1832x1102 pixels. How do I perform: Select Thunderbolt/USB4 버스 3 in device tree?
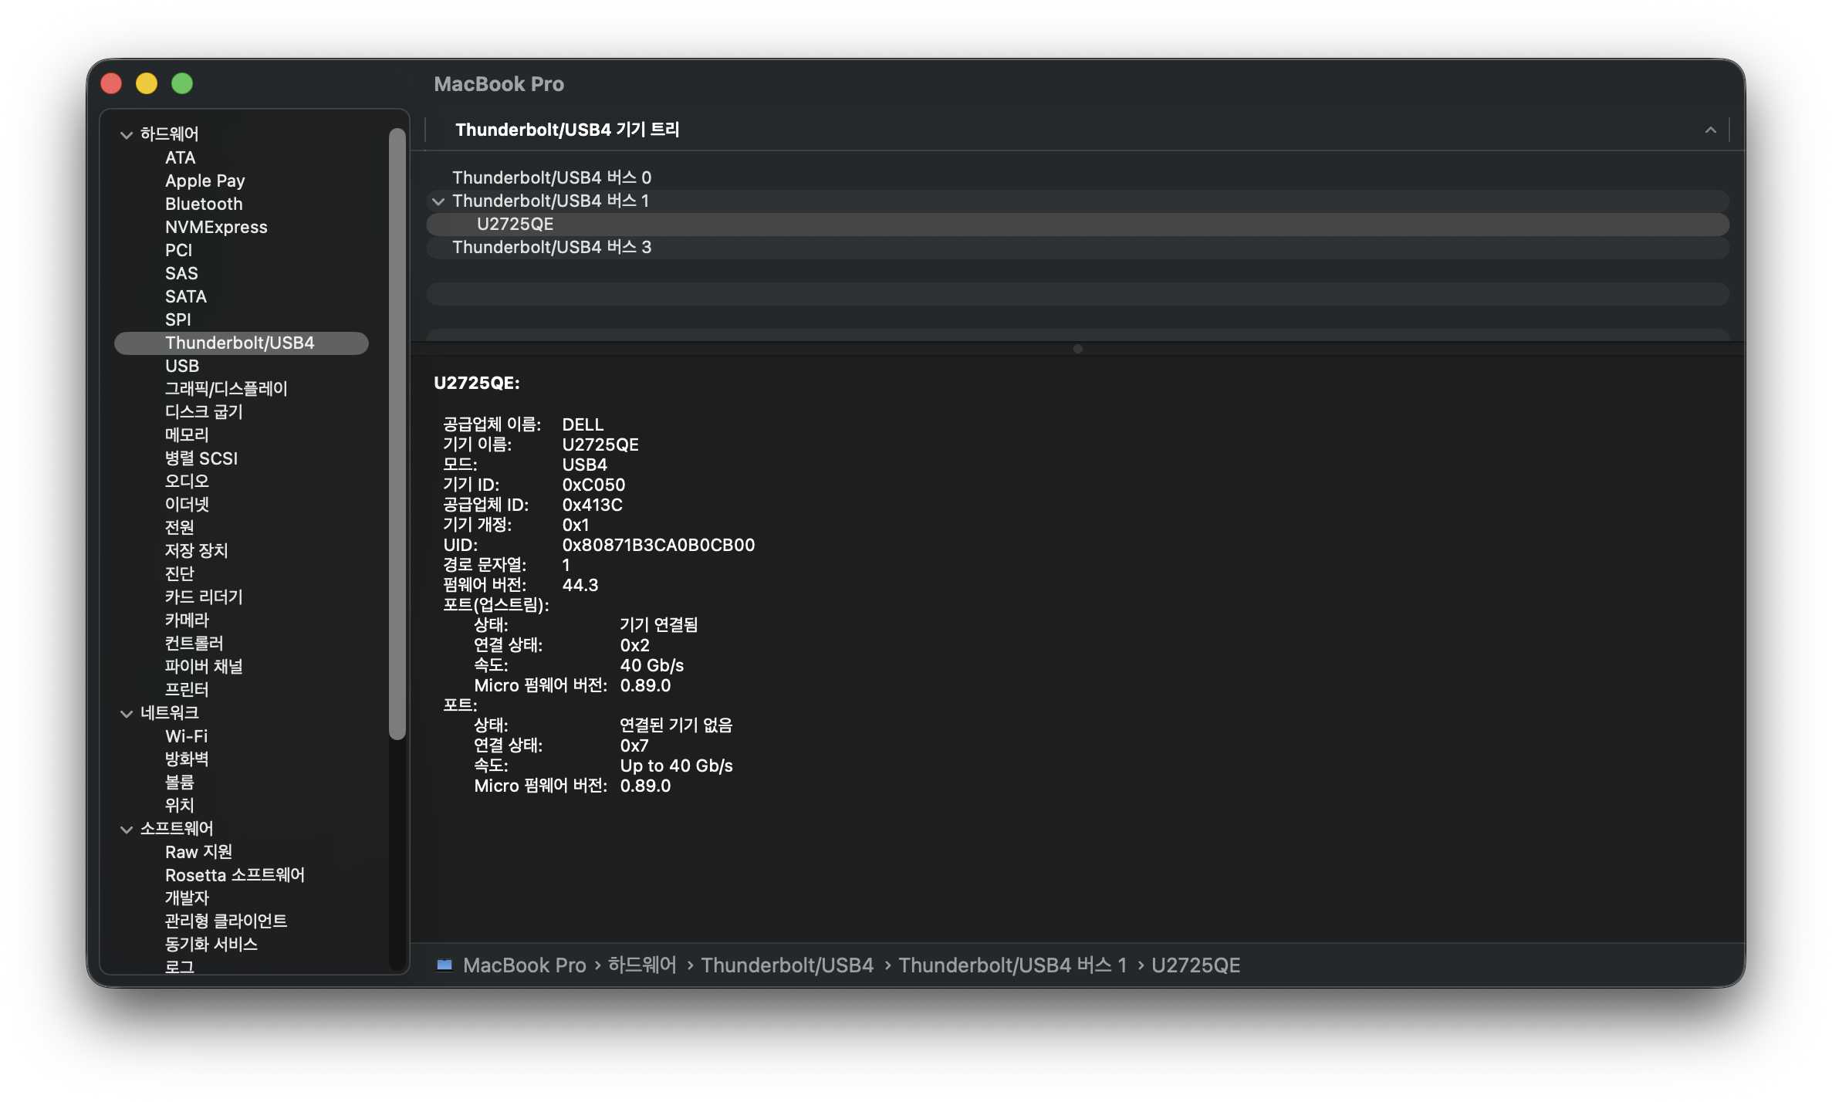(x=551, y=247)
